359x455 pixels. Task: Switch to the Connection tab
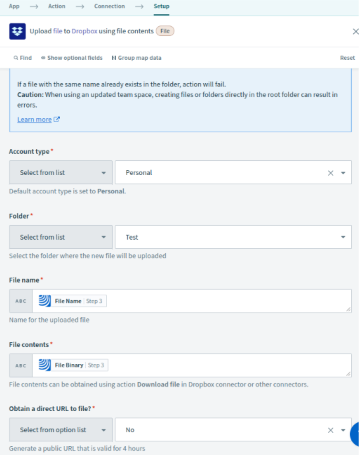pyautogui.click(x=109, y=6)
